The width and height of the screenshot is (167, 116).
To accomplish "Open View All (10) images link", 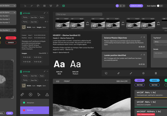I will coord(43,53).
